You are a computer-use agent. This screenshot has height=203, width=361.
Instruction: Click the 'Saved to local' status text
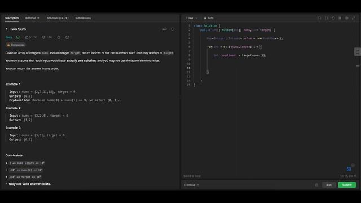(x=192, y=176)
